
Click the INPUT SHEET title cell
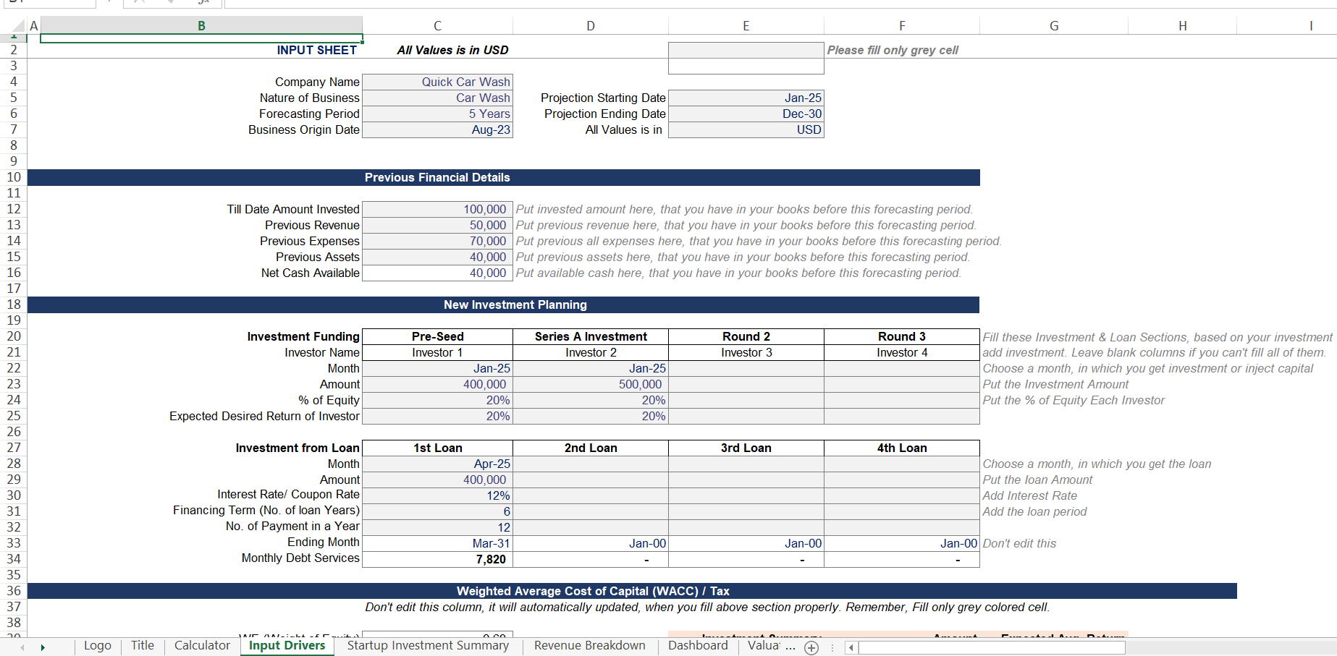(x=201, y=50)
